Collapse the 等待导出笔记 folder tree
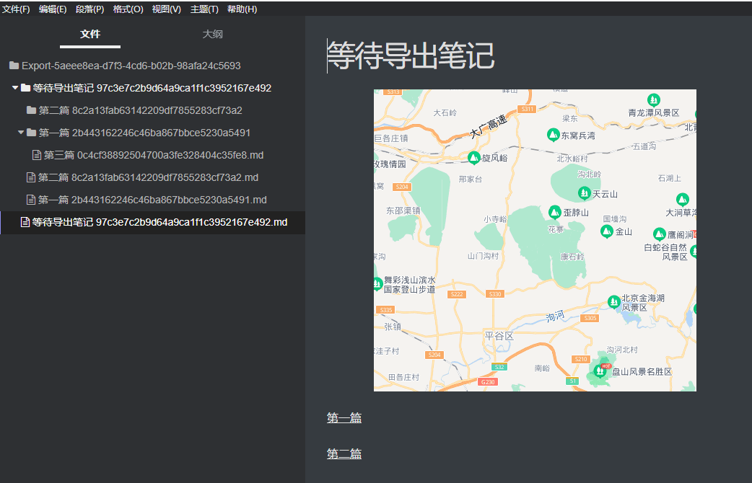The width and height of the screenshot is (752, 483). (14, 88)
